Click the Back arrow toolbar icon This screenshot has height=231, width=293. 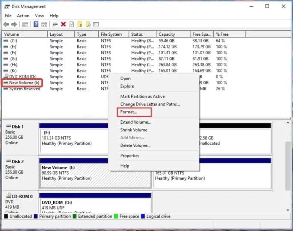pyautogui.click(x=6, y=24)
